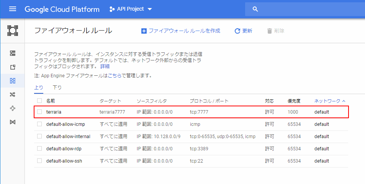The image size is (365, 184).
Task: Click the ソースフィルタ column header
Action: click(x=152, y=101)
